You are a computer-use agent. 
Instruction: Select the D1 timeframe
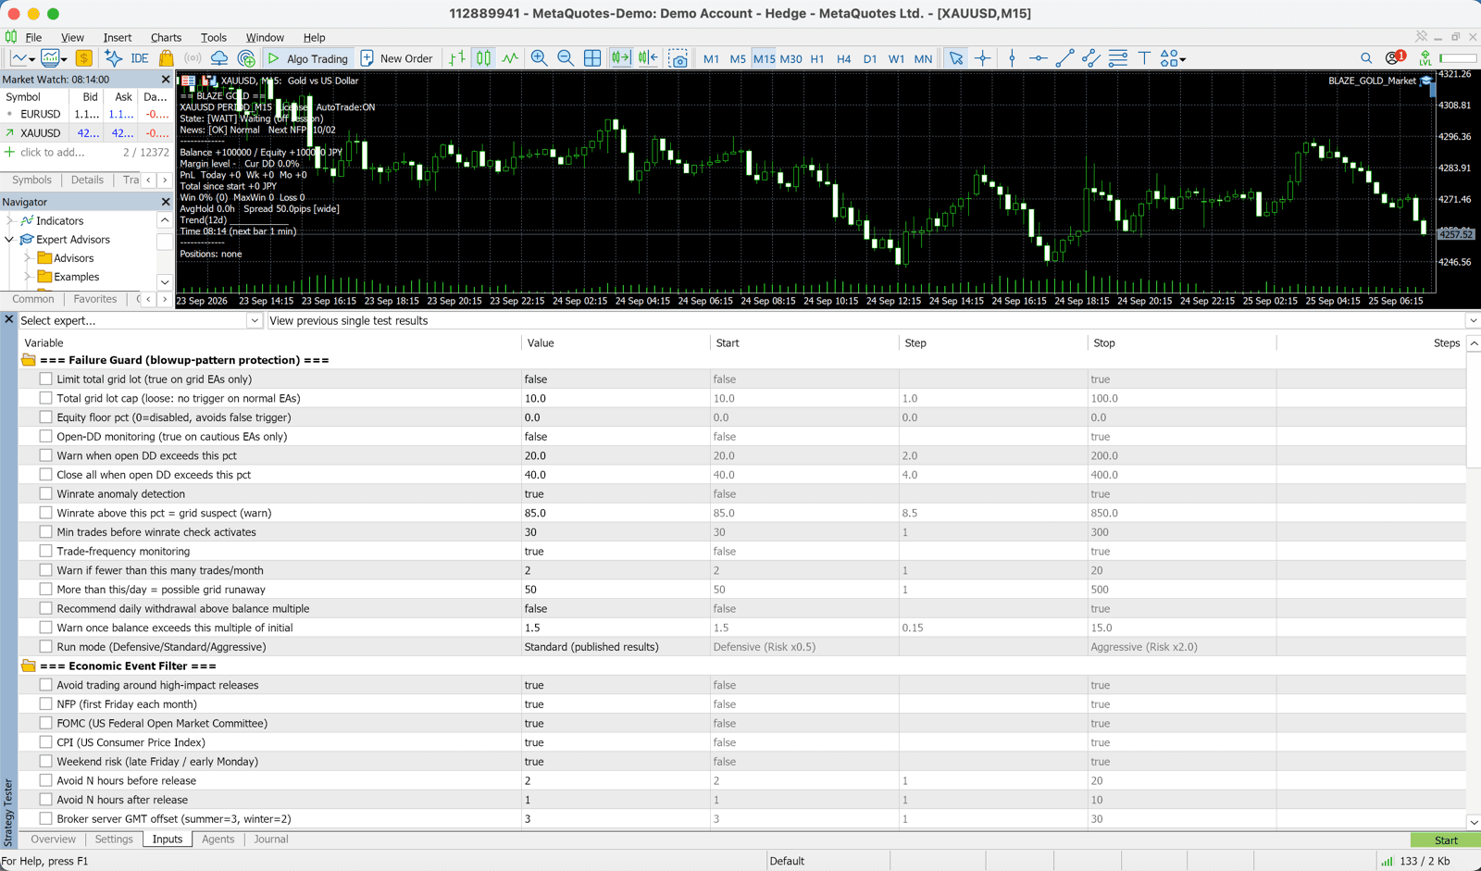click(870, 58)
